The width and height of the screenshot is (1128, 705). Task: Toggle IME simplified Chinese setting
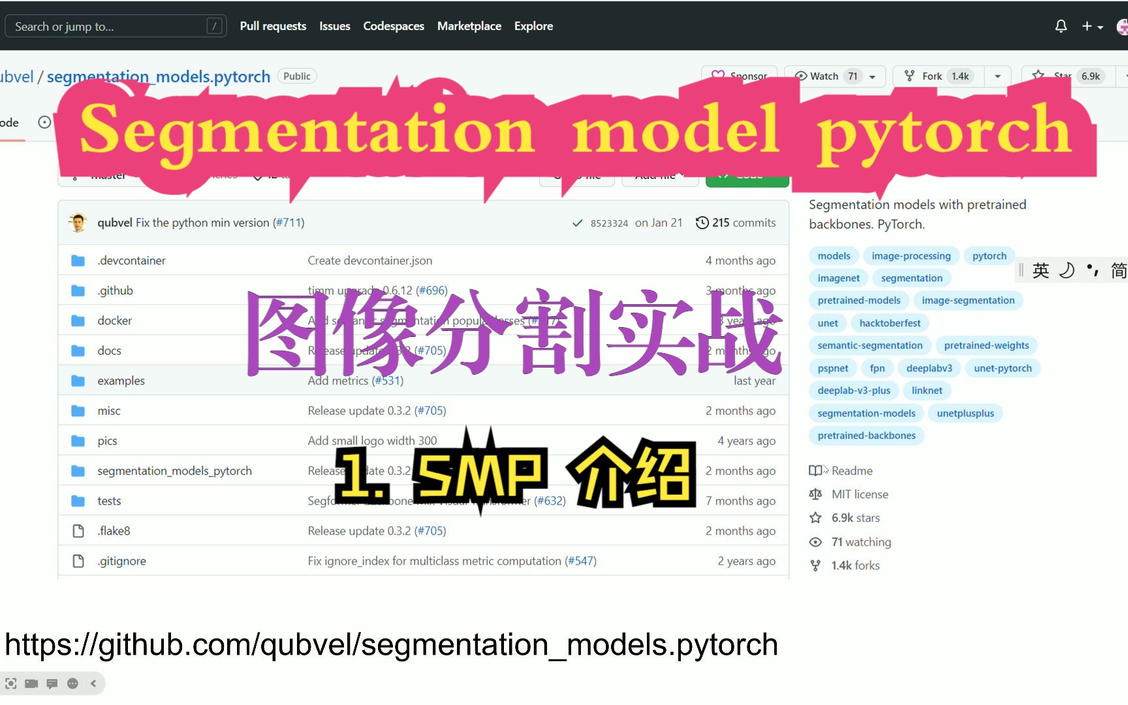1119,270
